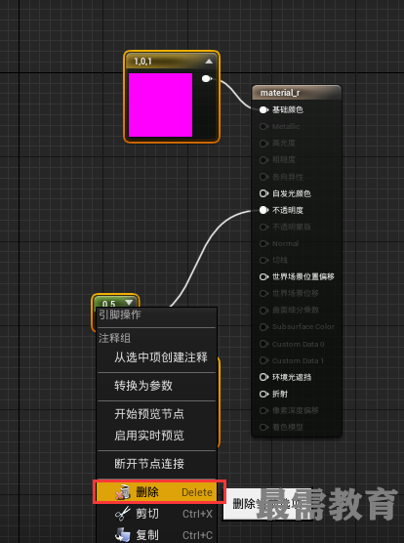This screenshot has width=404, height=543.
Task: Click the magenta color preview swatch
Action: coord(160,104)
